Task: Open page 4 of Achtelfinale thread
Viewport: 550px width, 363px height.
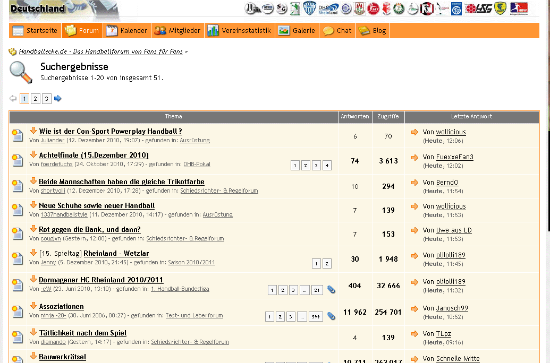Action: click(327, 166)
